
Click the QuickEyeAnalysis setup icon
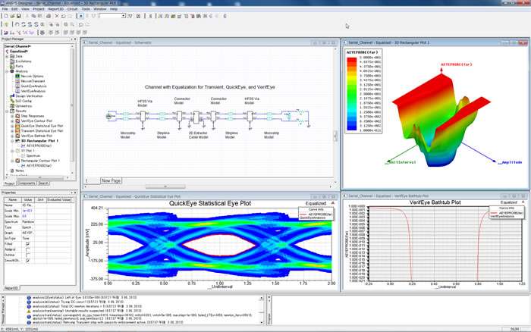[17, 86]
